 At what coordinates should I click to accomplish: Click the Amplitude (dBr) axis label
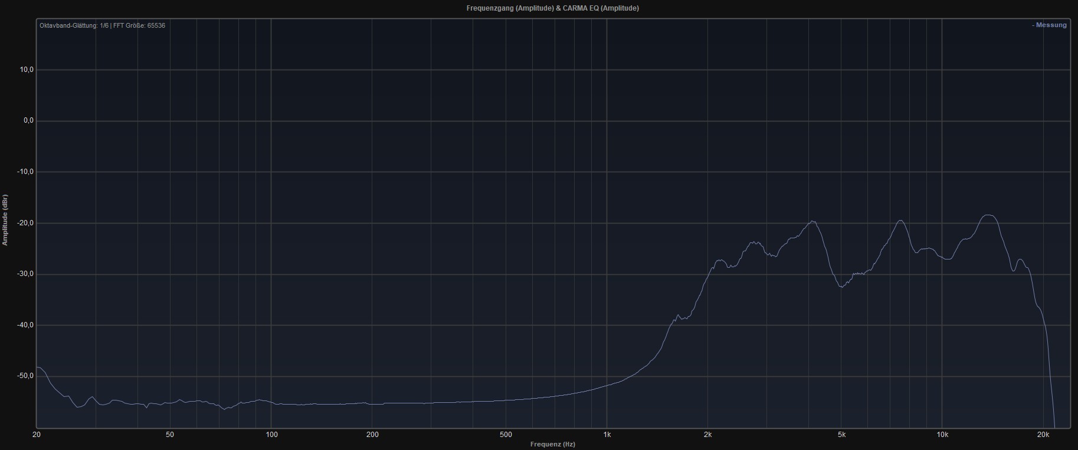pos(5,219)
